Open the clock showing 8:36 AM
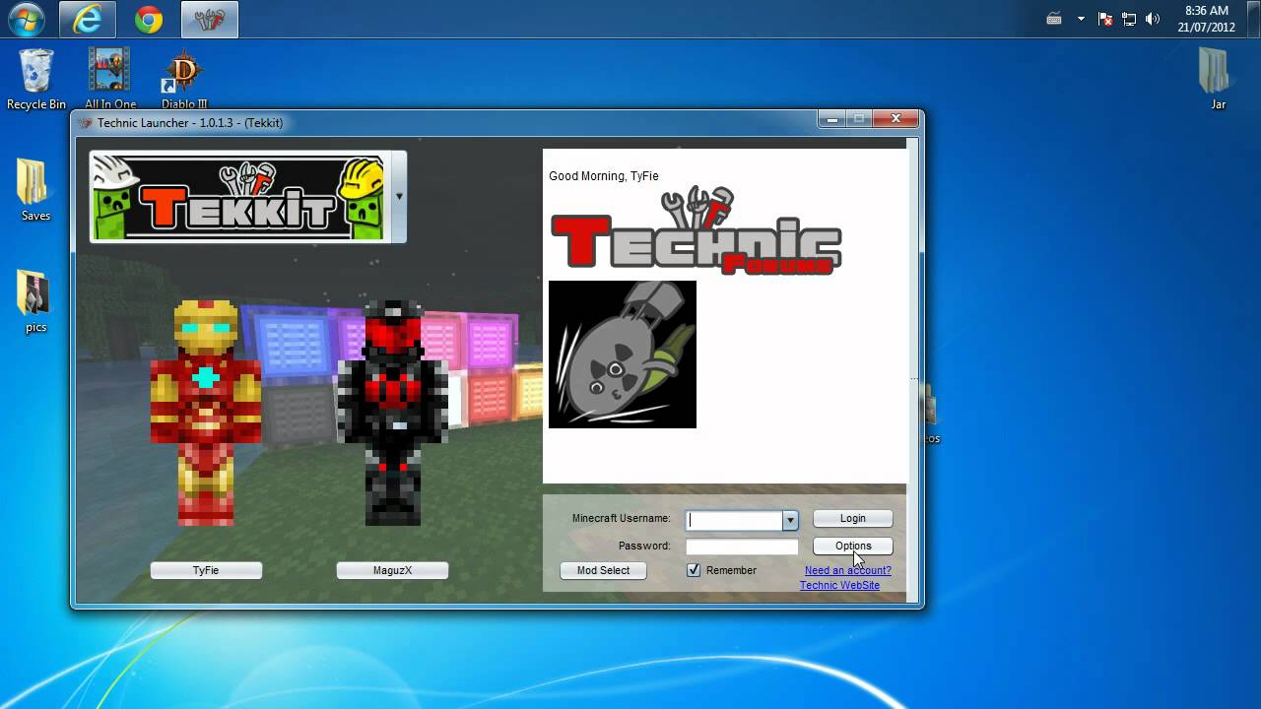The image size is (1261, 709). pos(1206,19)
